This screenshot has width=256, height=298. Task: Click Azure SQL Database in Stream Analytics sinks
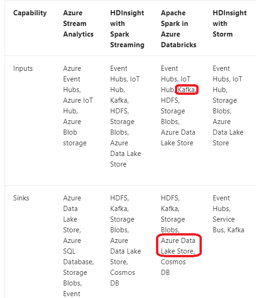pyautogui.click(x=78, y=251)
